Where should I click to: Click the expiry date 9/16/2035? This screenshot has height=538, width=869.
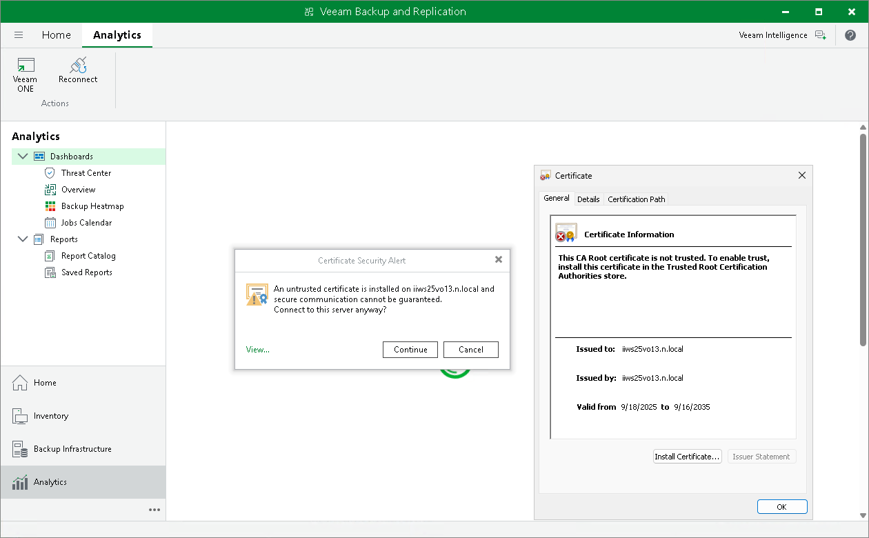pos(692,407)
